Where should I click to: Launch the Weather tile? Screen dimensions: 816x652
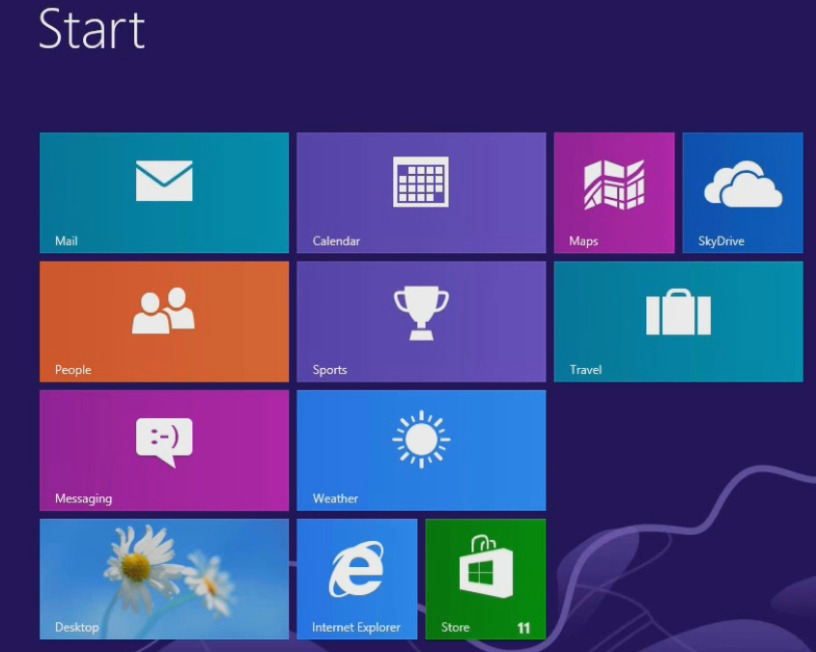click(x=421, y=450)
